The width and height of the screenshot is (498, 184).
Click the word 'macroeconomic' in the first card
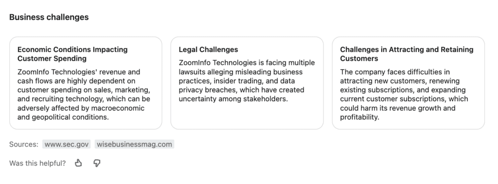(x=118, y=108)
